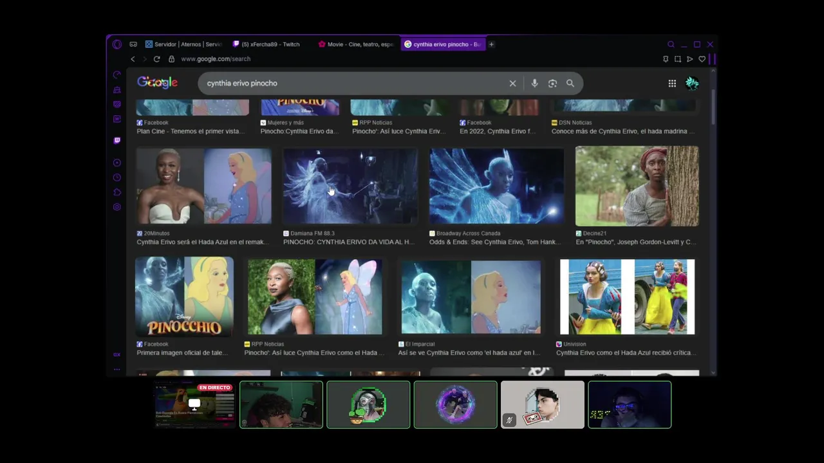This screenshot has height=463, width=824.
Task: Click the URL www.google.com/search address field
Action: pyautogui.click(x=216, y=59)
